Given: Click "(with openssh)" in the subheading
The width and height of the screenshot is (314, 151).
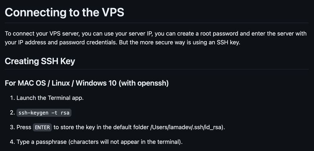Looking at the screenshot, I should pyautogui.click(x=144, y=83).
